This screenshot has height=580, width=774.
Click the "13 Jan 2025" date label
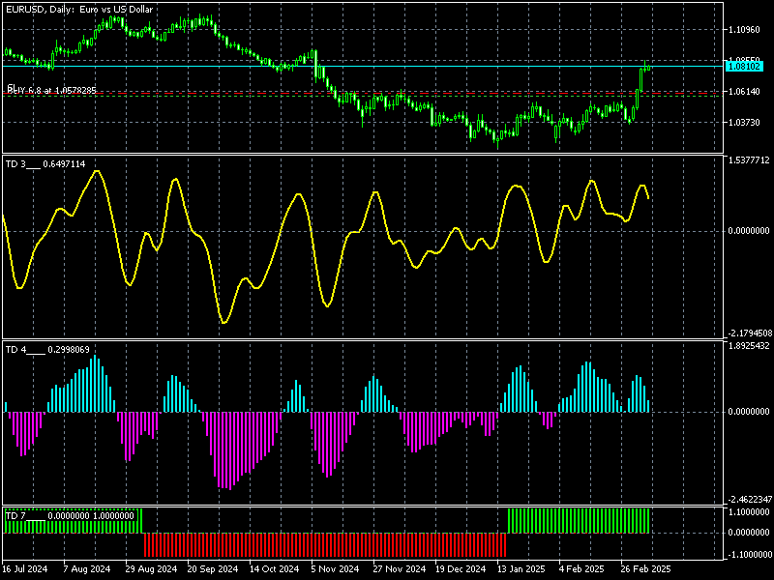pyautogui.click(x=521, y=568)
